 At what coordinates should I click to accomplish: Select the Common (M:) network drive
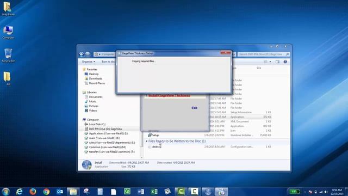107,147
